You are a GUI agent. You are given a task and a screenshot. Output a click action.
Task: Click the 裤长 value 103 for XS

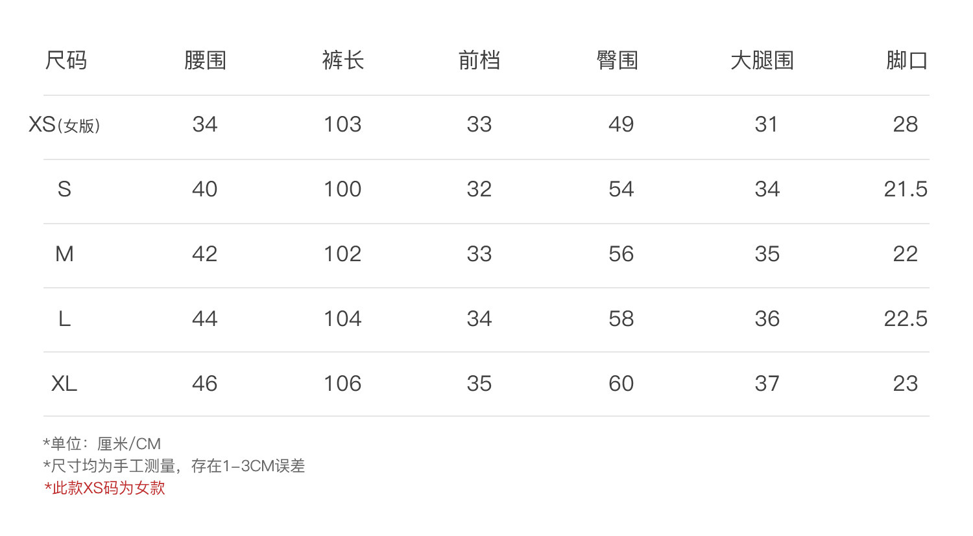point(342,124)
